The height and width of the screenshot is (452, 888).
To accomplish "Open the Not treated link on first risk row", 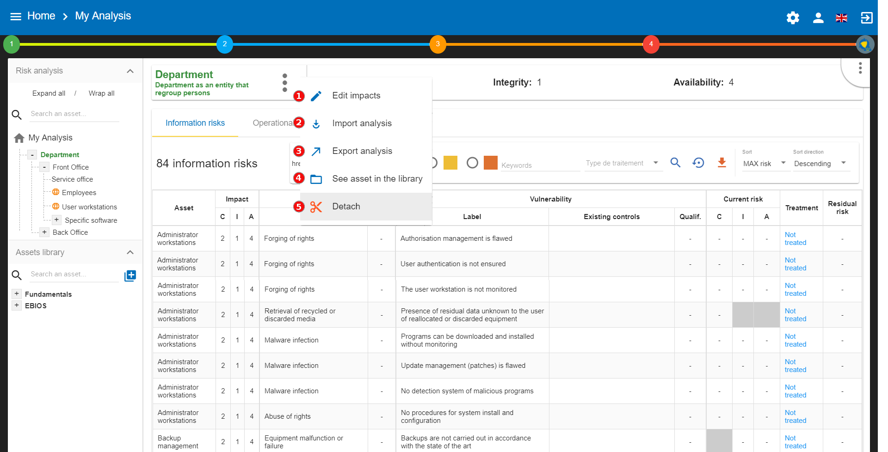I will [795, 238].
